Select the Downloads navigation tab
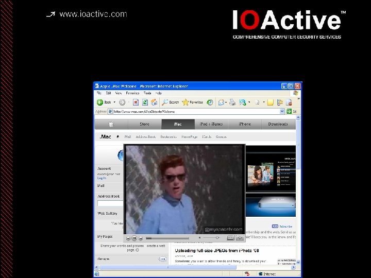 pos(278,124)
